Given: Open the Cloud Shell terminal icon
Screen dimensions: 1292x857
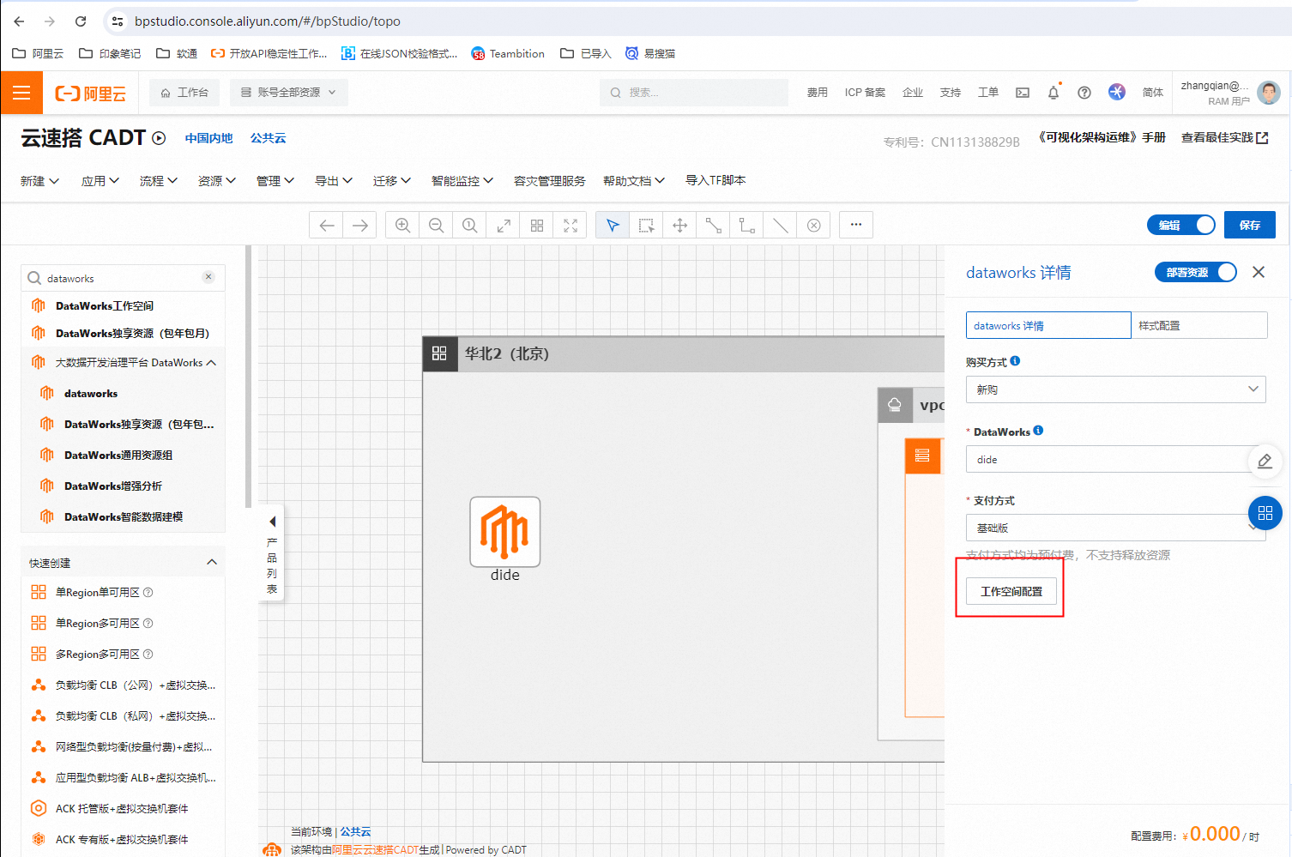Looking at the screenshot, I should coord(1023,93).
